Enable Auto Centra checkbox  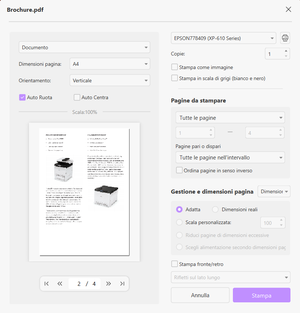[77, 97]
